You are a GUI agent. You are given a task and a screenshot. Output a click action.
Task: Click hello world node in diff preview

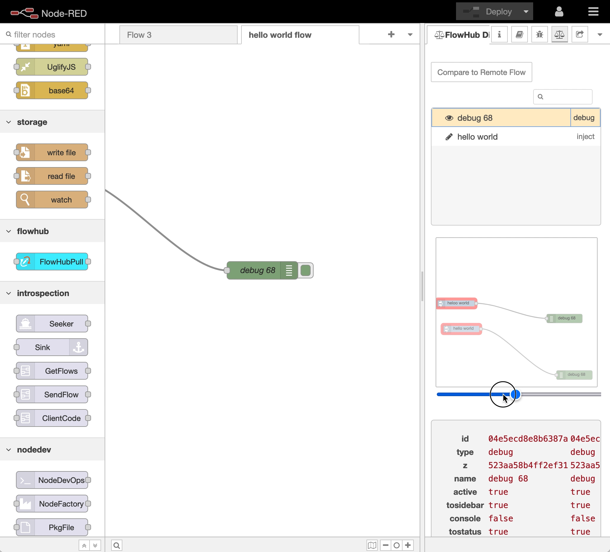coord(462,329)
